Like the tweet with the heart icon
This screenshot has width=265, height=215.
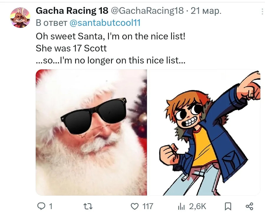(135, 206)
